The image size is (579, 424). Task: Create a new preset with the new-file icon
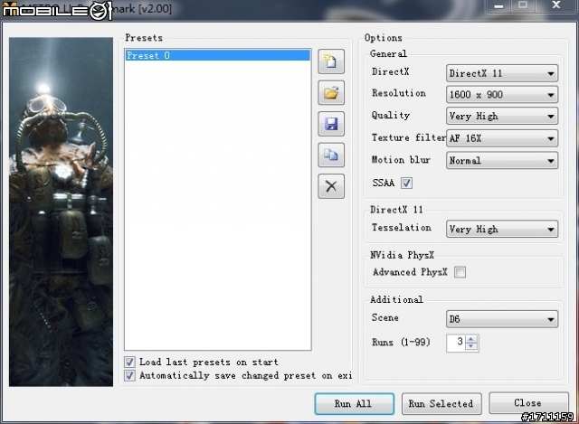331,61
